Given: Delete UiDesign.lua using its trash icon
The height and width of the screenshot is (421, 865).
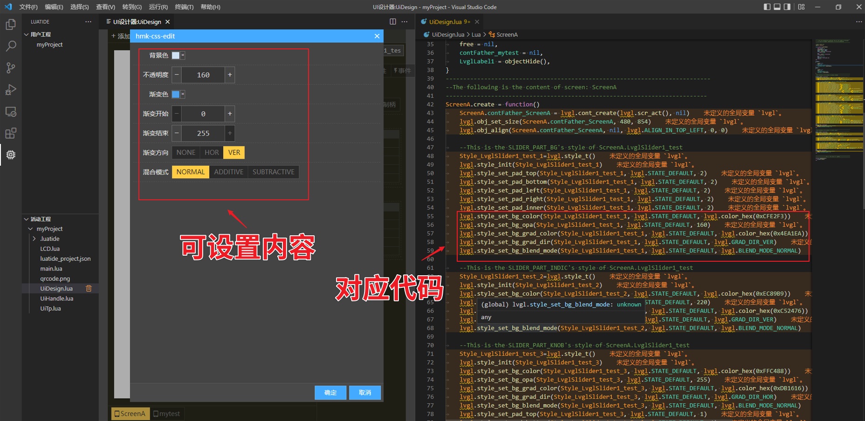Looking at the screenshot, I should pos(89,288).
